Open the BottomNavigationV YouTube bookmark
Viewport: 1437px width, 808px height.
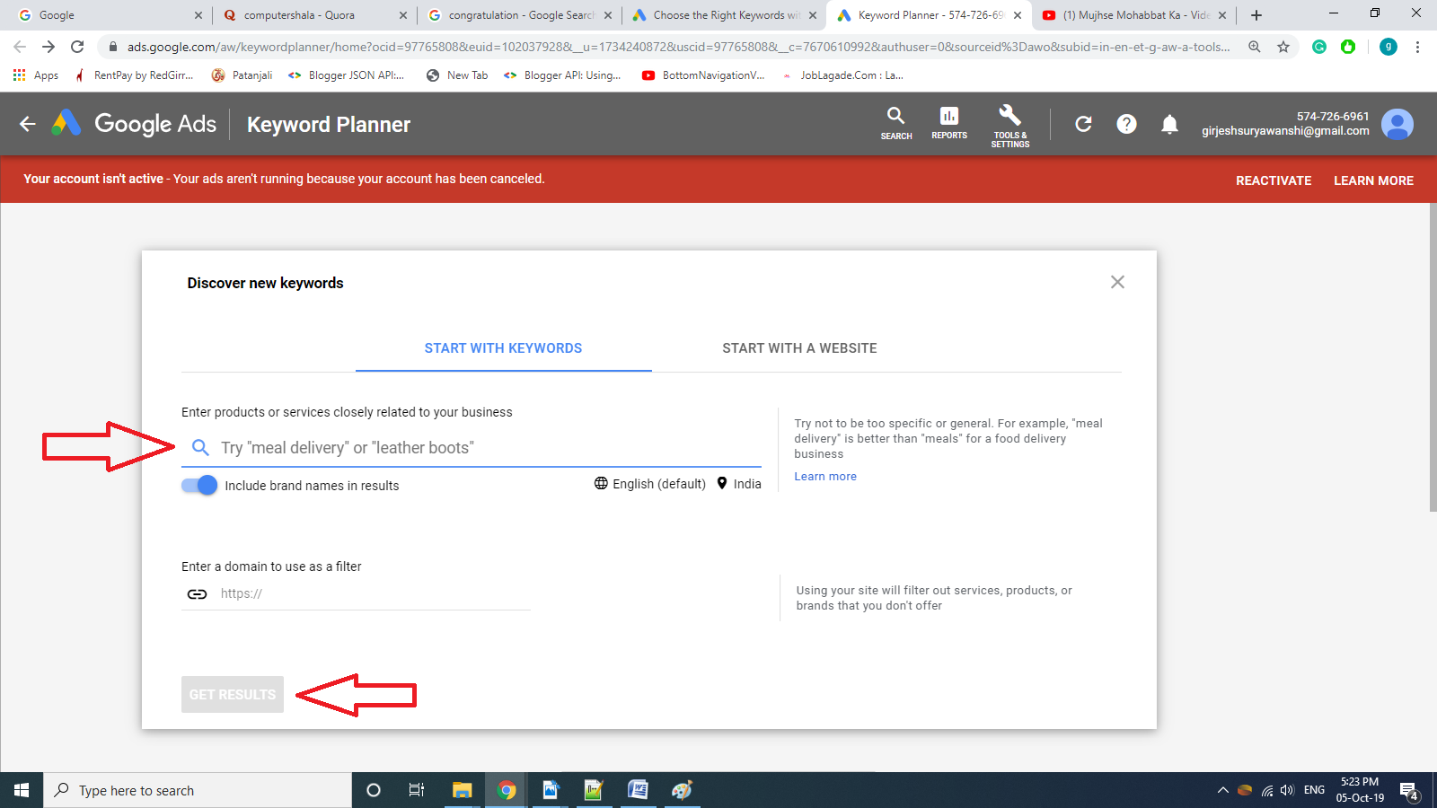tap(703, 75)
